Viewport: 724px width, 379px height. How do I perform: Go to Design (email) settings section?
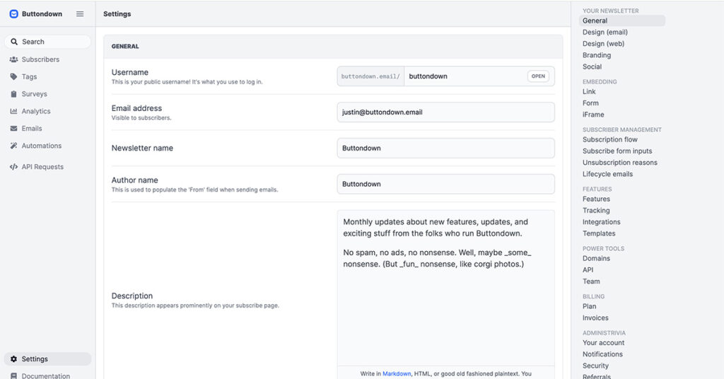605,33
